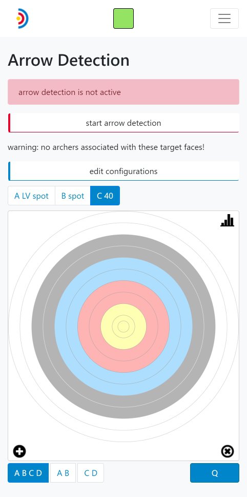247x497 pixels.
Task: Open the bar chart statistics icon
Action: click(x=227, y=220)
